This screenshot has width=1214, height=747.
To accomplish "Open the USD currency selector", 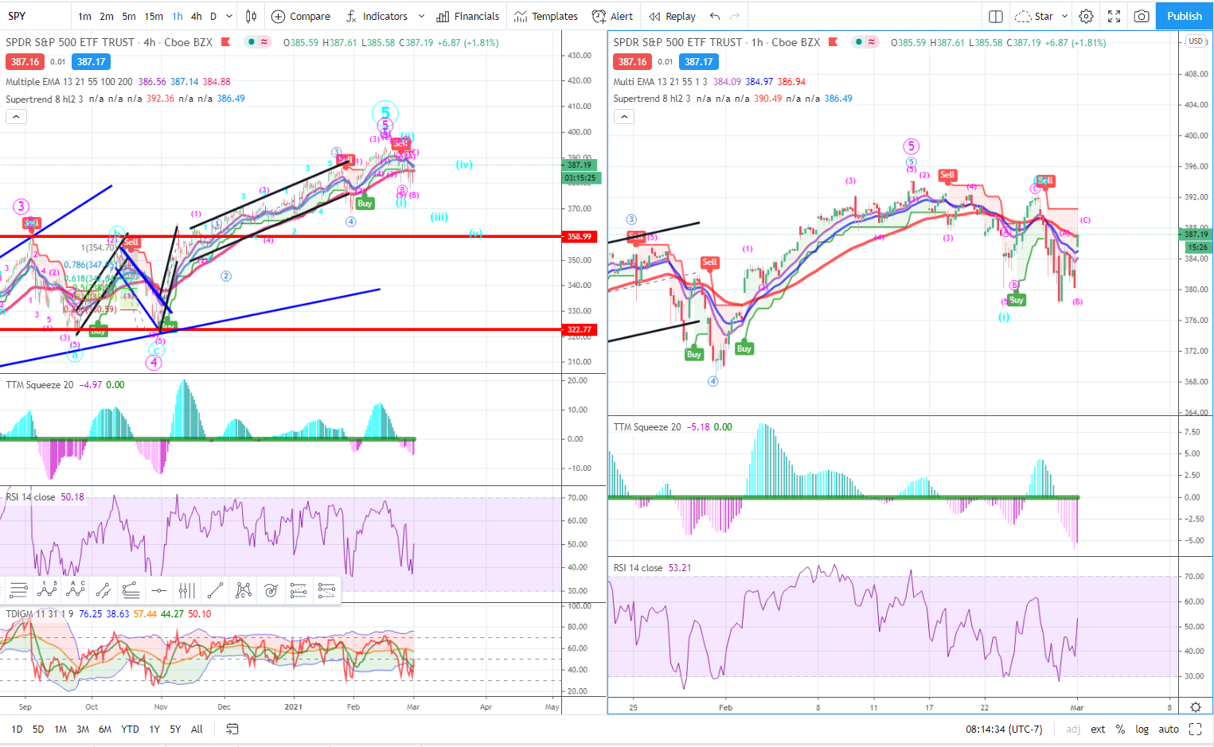I will [1196, 41].
